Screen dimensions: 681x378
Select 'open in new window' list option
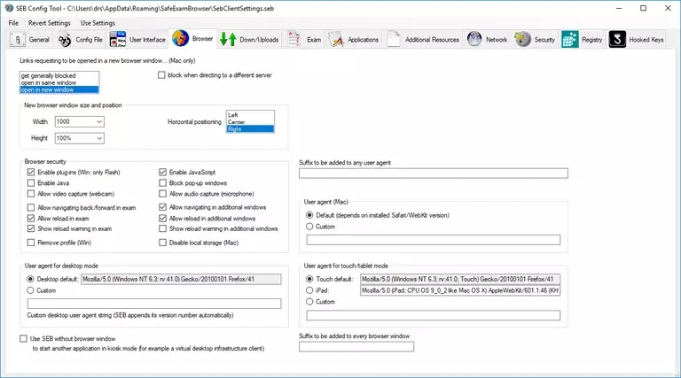coord(59,89)
